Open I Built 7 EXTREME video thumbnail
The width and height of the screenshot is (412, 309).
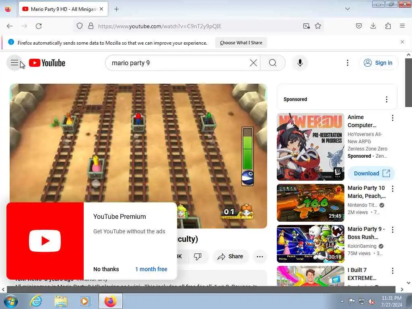[310, 276]
